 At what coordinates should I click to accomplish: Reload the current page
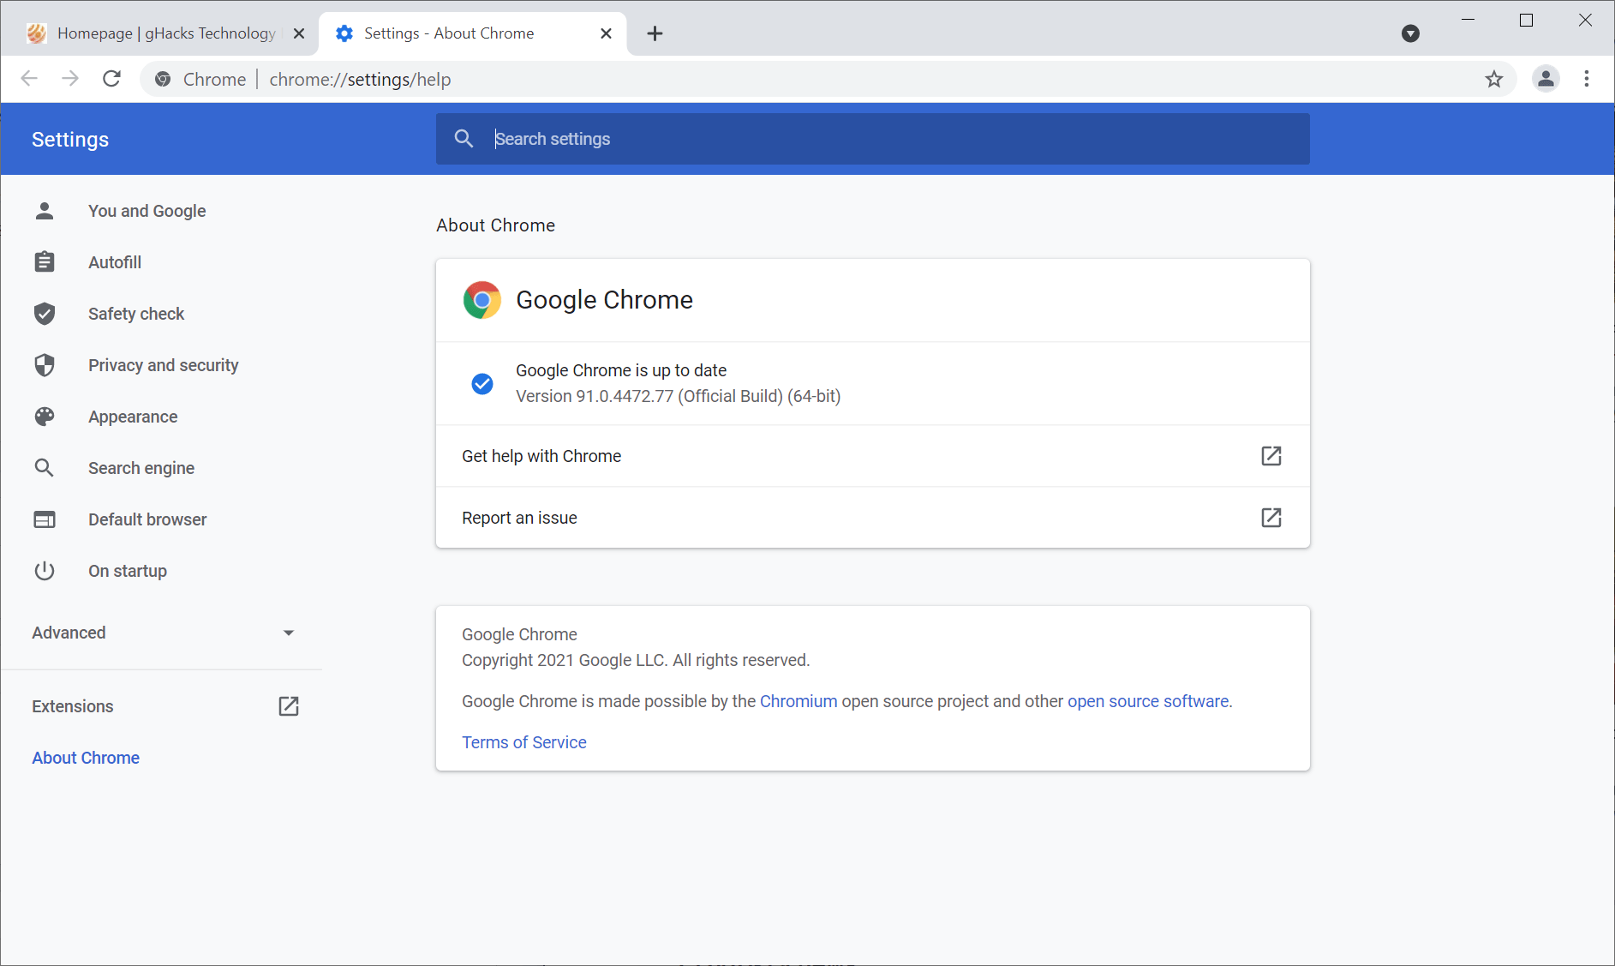click(x=111, y=79)
